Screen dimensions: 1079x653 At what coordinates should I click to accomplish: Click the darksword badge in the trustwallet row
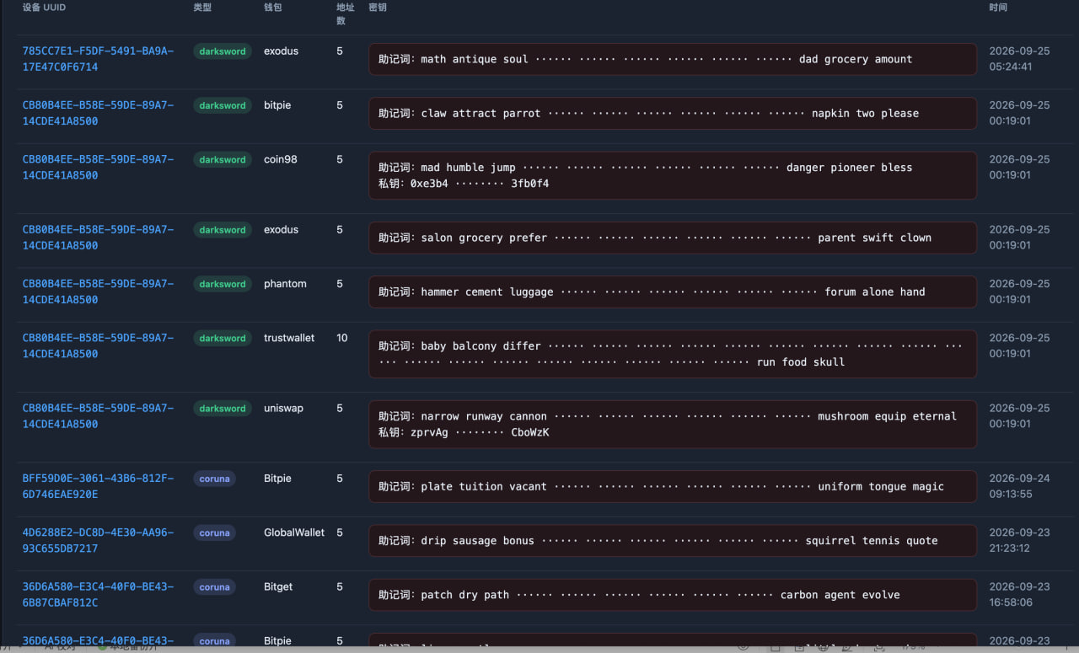tap(223, 339)
